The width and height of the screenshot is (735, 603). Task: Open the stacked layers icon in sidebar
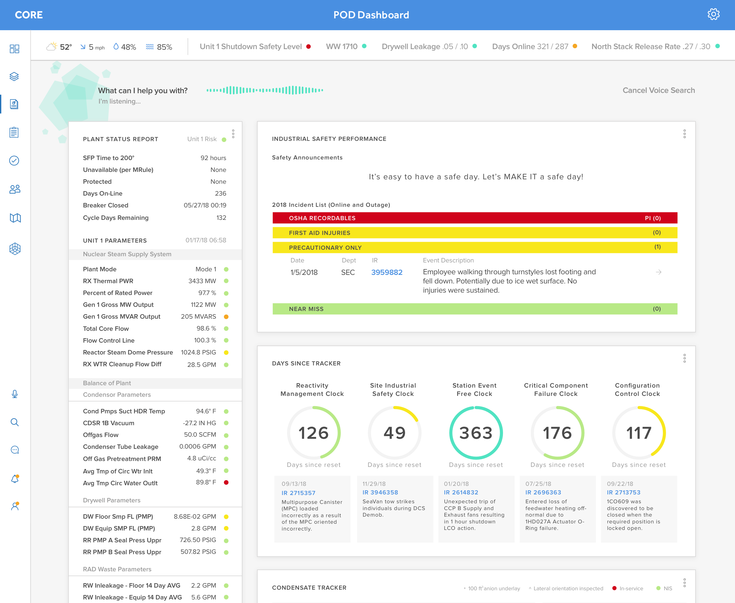pos(14,76)
